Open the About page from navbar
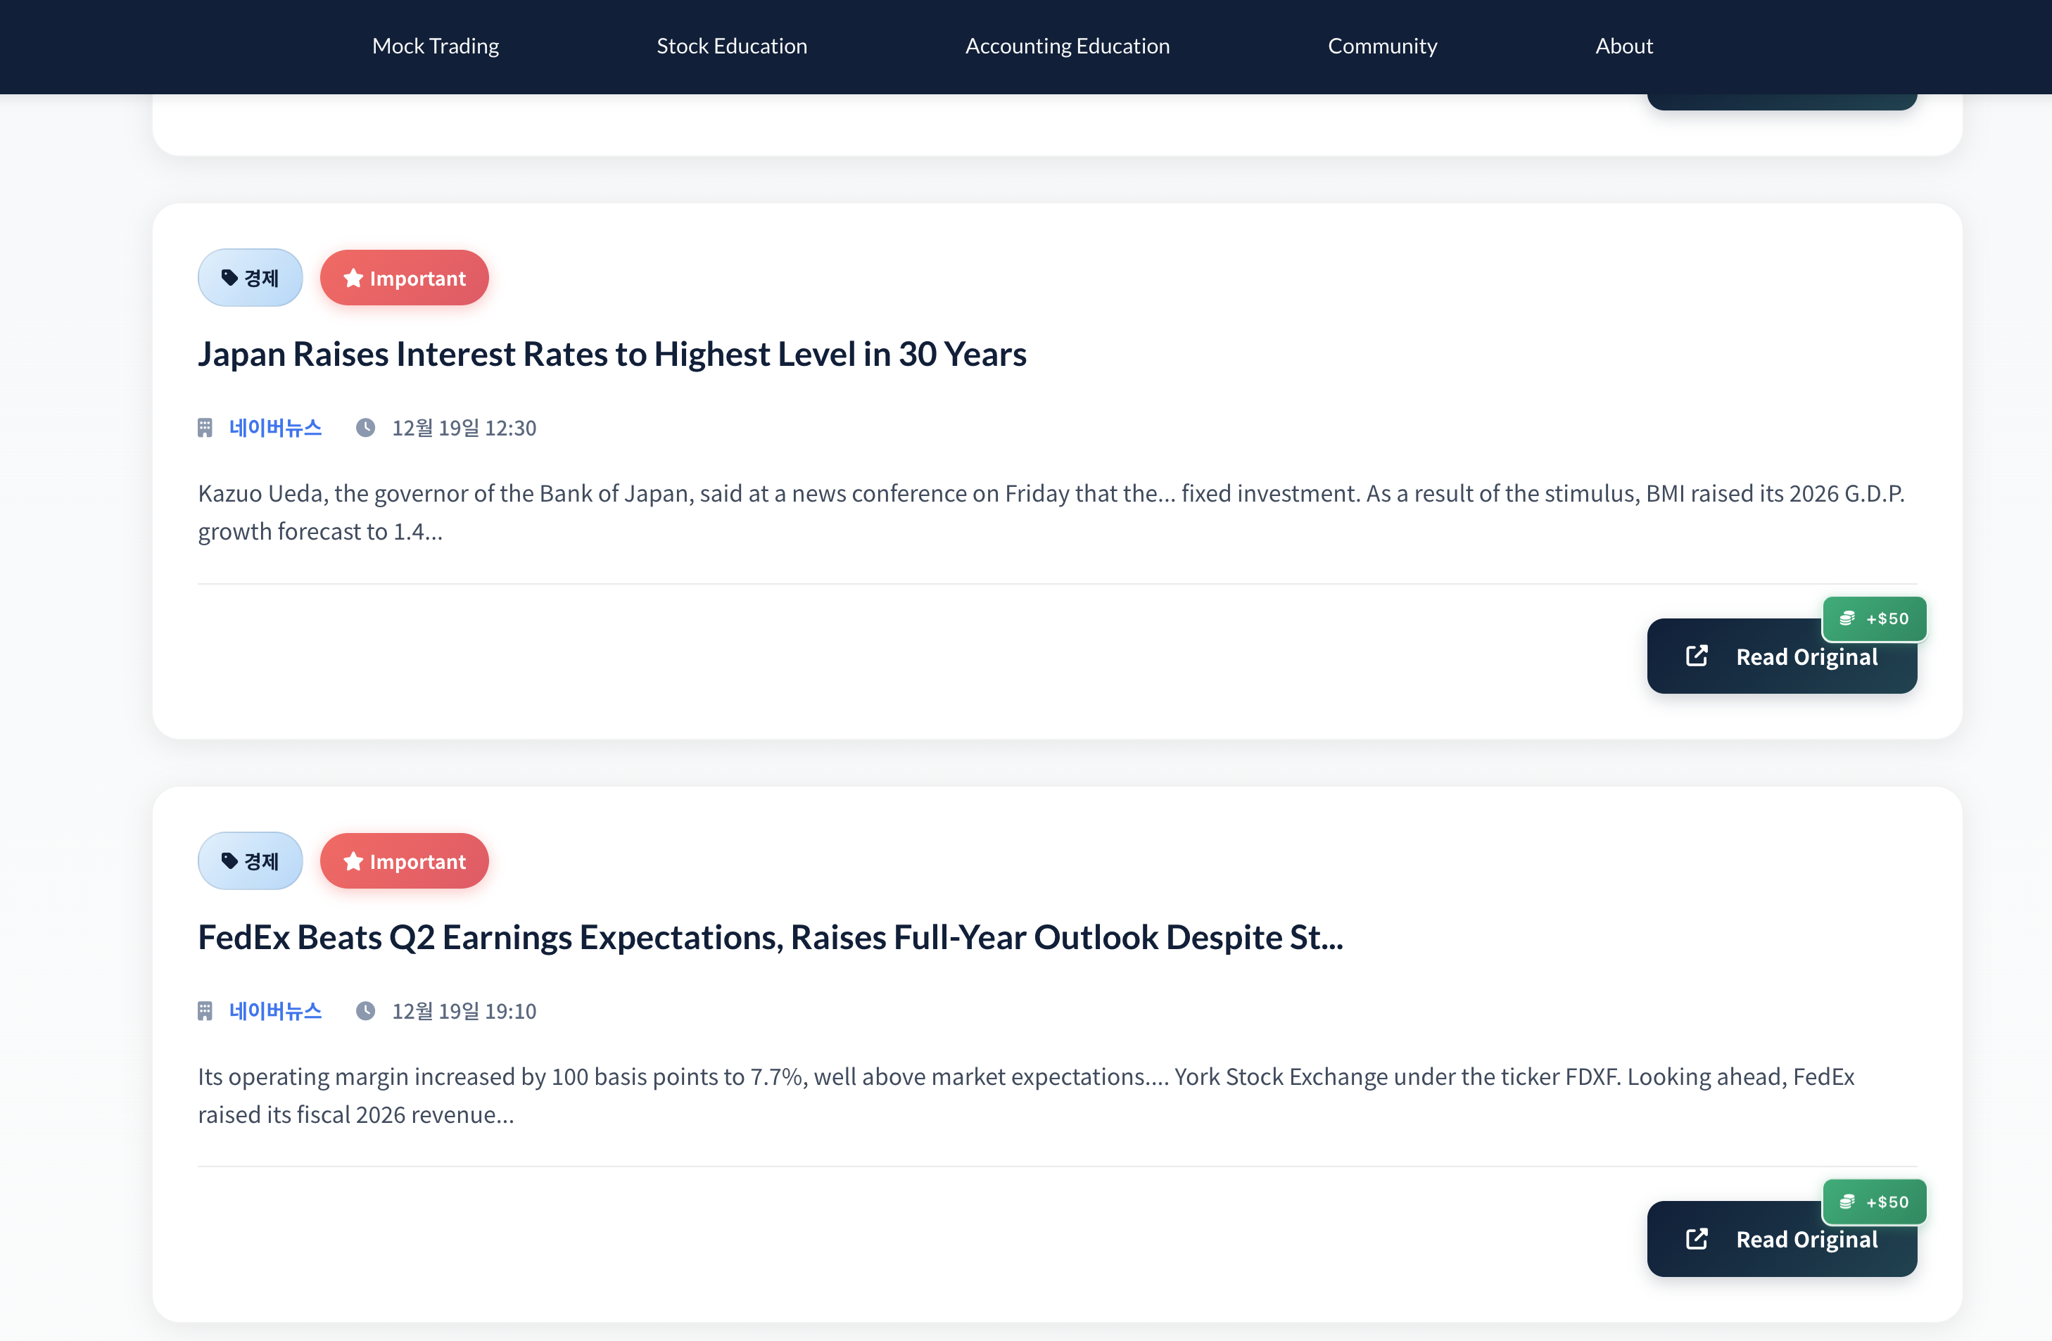The width and height of the screenshot is (2052, 1341). tap(1623, 46)
